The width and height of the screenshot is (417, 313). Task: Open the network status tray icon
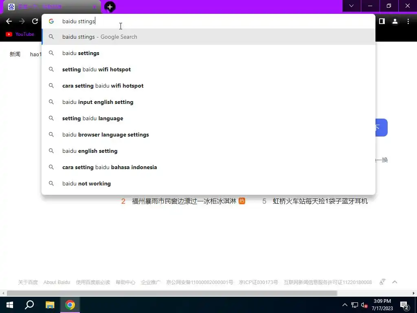pos(355,305)
